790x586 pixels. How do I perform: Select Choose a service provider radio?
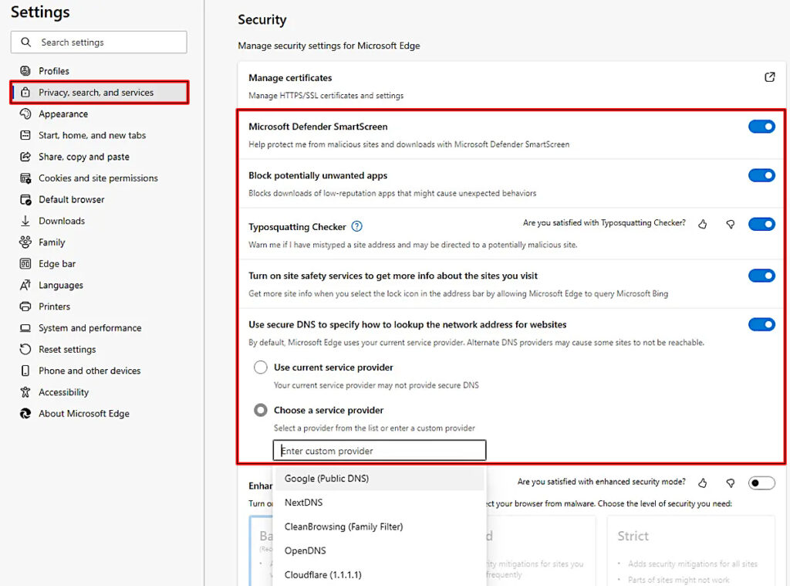261,410
